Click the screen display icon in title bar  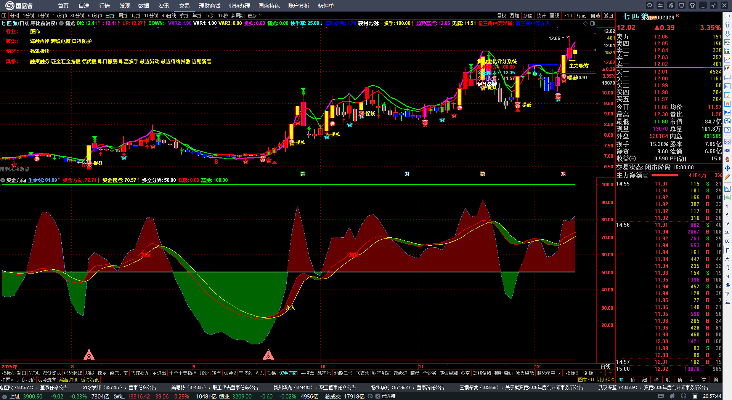point(682,5)
